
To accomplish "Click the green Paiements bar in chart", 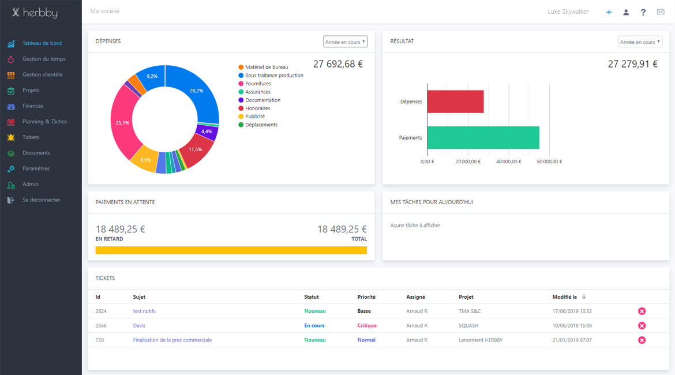I will click(483, 138).
